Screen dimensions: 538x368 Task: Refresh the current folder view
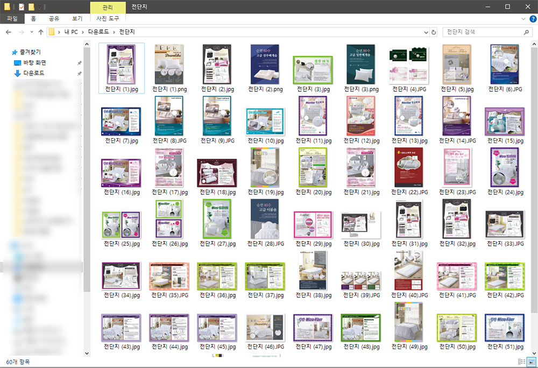coord(434,32)
